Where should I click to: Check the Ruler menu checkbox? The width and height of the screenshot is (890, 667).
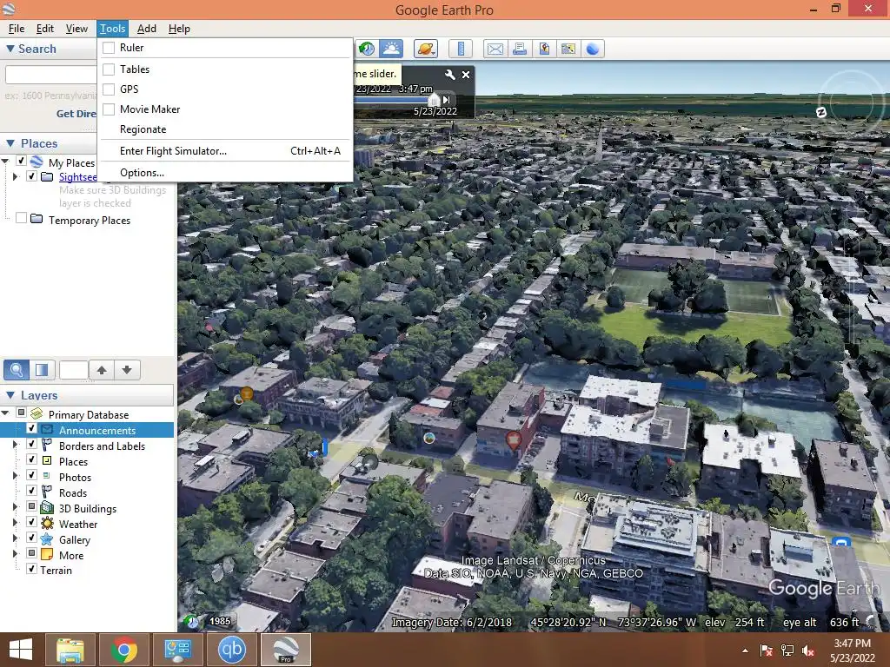pos(109,48)
